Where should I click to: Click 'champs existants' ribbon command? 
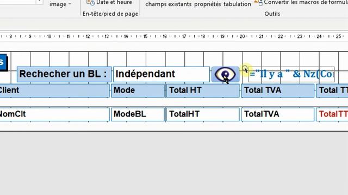click(168, 4)
